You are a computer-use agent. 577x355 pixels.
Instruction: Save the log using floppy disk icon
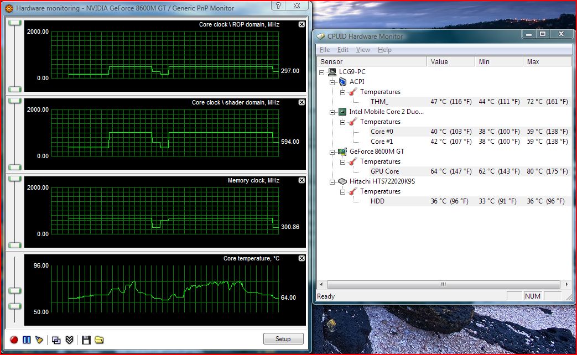pos(86,340)
